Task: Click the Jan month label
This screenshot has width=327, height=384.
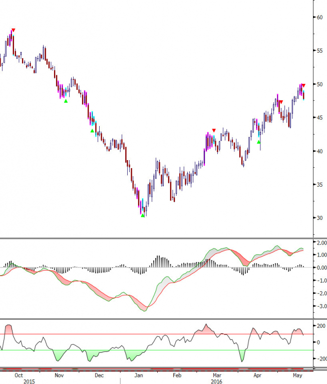Action: click(139, 375)
